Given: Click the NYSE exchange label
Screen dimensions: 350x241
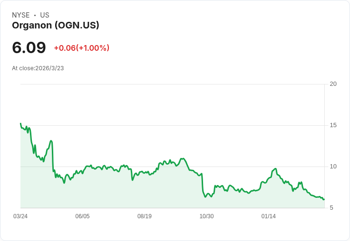Looking at the screenshot, I should point(21,15).
